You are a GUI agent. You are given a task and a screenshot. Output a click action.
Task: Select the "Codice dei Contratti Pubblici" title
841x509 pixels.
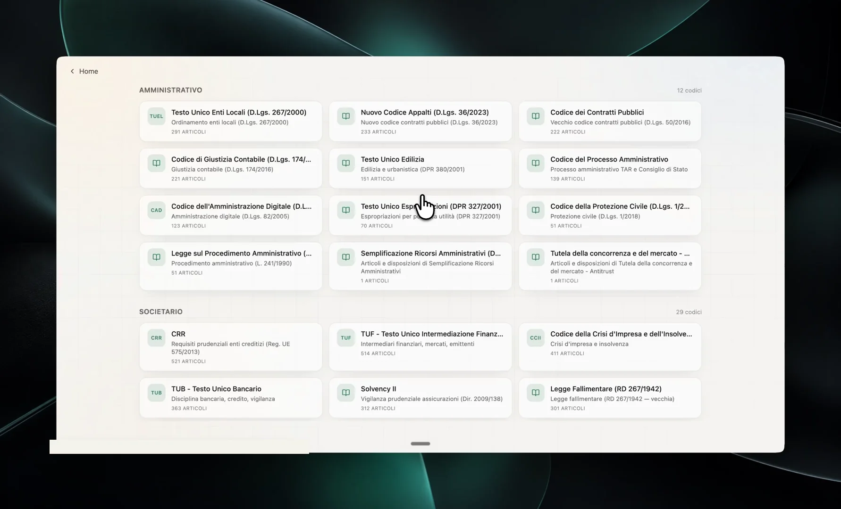597,113
